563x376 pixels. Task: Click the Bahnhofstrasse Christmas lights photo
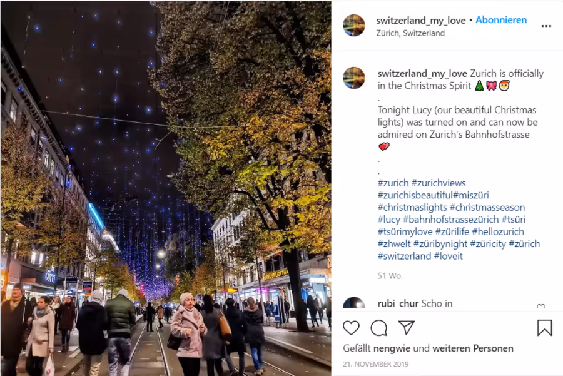[x=166, y=188]
